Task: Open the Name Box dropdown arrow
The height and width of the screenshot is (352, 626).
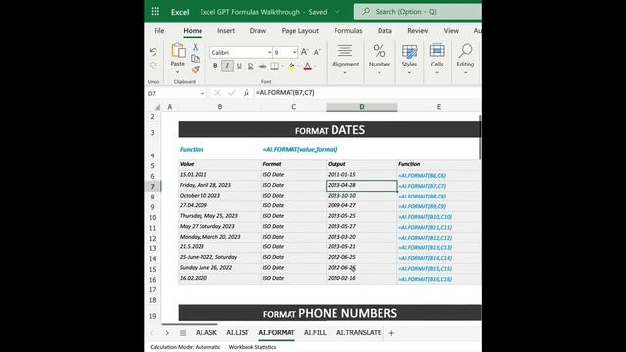Action: tap(202, 94)
